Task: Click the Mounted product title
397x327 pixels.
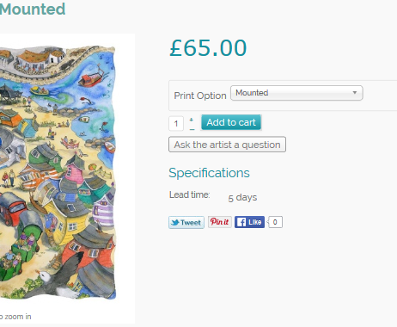Action: (33, 9)
